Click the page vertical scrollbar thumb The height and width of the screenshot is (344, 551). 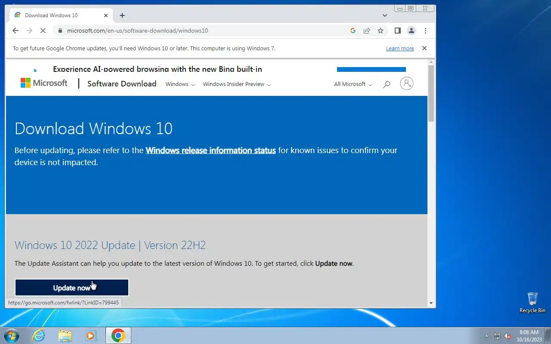pyautogui.click(x=431, y=94)
